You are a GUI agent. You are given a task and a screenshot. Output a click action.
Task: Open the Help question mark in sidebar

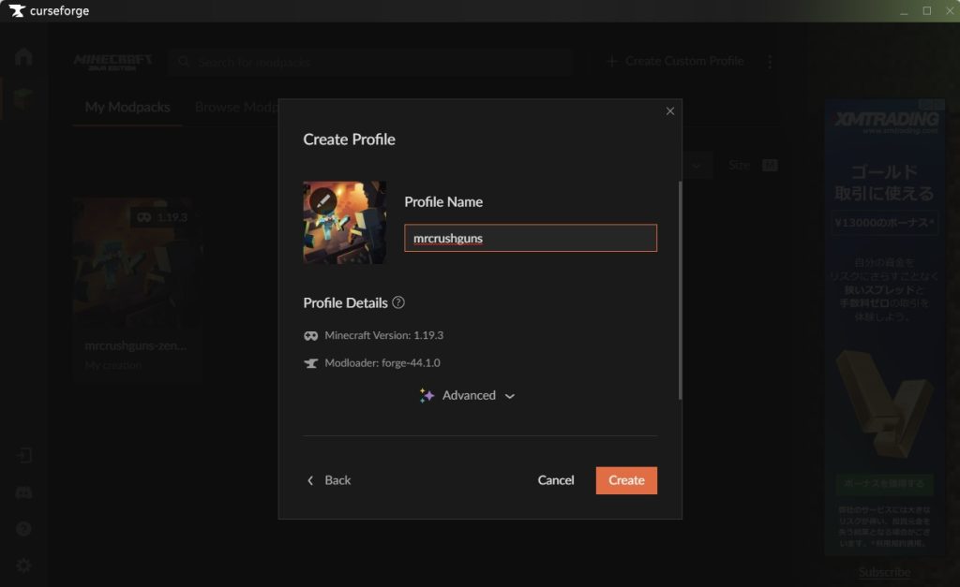23,529
